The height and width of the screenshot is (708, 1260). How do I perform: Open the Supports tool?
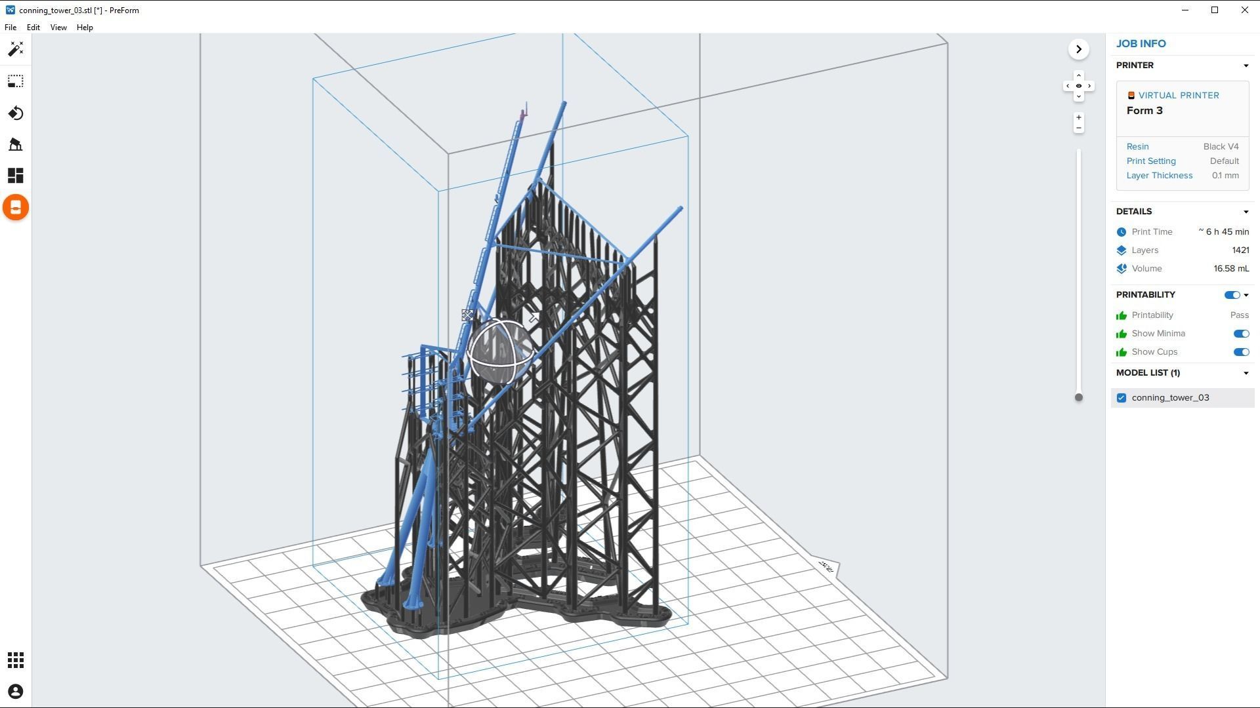tap(16, 144)
